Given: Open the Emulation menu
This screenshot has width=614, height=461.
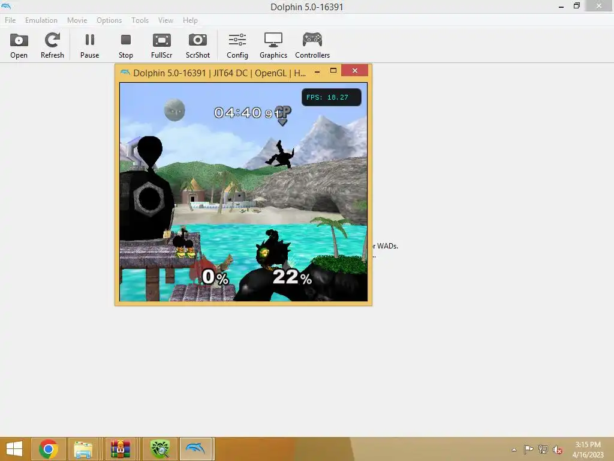Looking at the screenshot, I should coord(41,20).
